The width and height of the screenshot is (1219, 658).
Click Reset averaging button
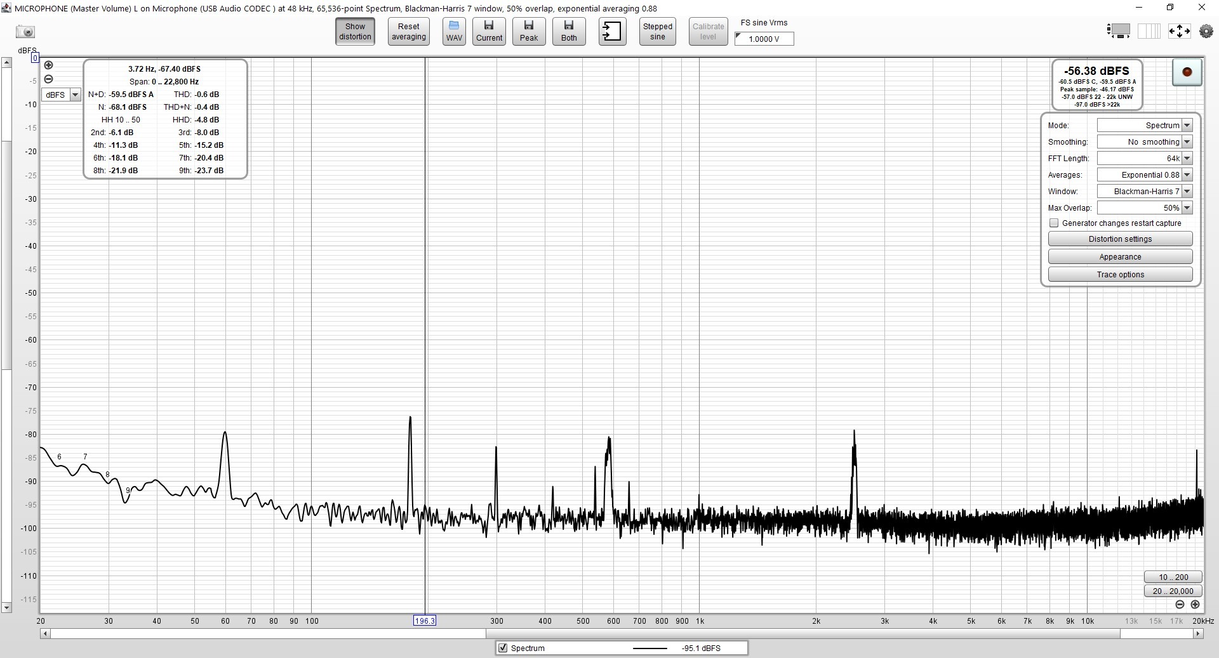pyautogui.click(x=409, y=32)
